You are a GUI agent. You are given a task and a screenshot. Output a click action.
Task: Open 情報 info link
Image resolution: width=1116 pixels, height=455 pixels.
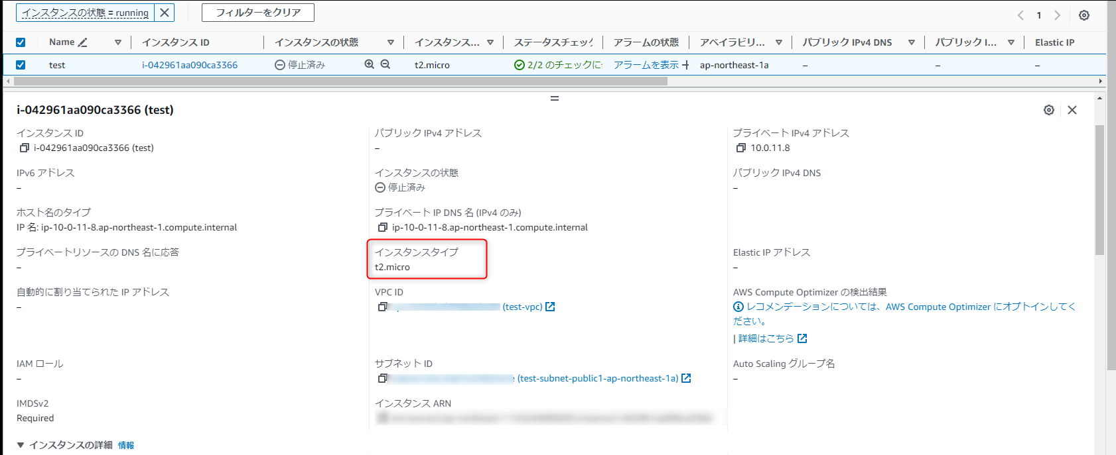pos(126,445)
